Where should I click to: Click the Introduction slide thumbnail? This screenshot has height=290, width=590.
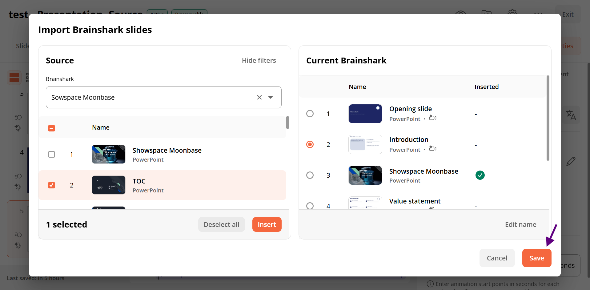(365, 144)
